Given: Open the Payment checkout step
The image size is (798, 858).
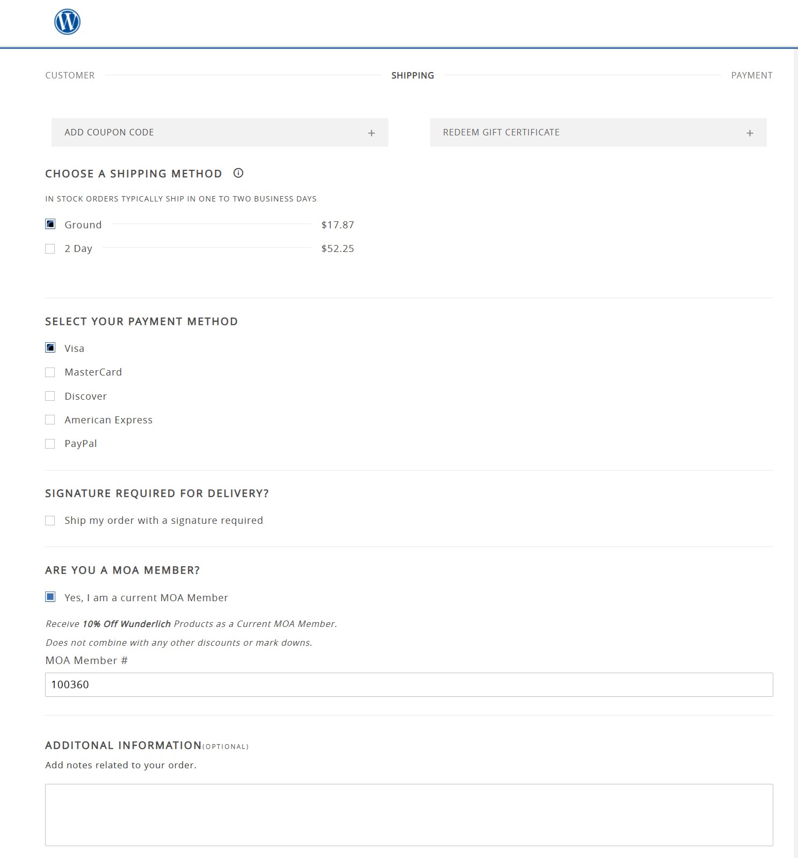Looking at the screenshot, I should tap(751, 75).
